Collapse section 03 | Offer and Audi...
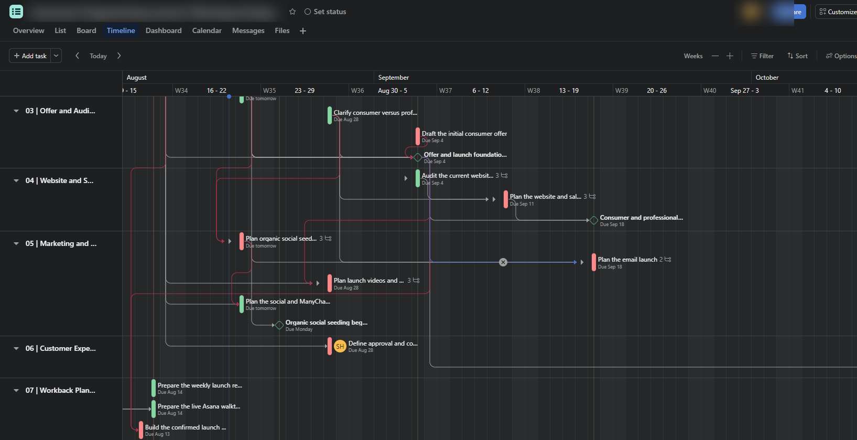The image size is (857, 440). click(16, 111)
